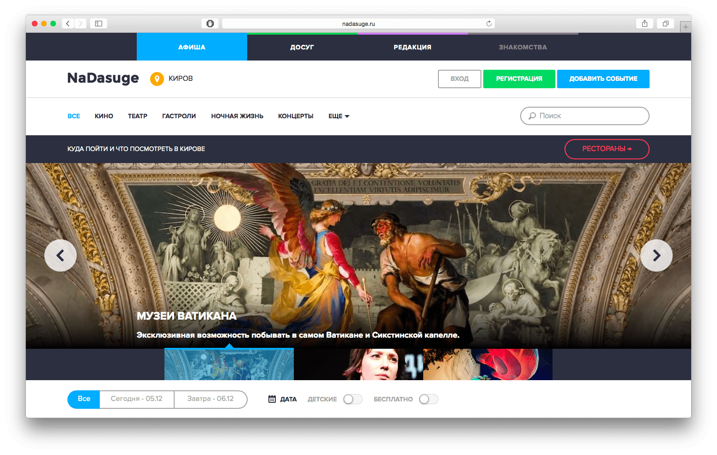Select НОЧНАЯ ЖИЗНЬ category
Screen dimensions: 717x455
[237, 116]
